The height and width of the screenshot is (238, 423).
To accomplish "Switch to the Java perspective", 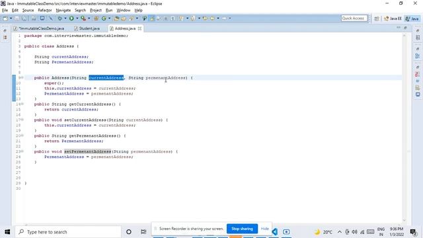I will click(412, 19).
